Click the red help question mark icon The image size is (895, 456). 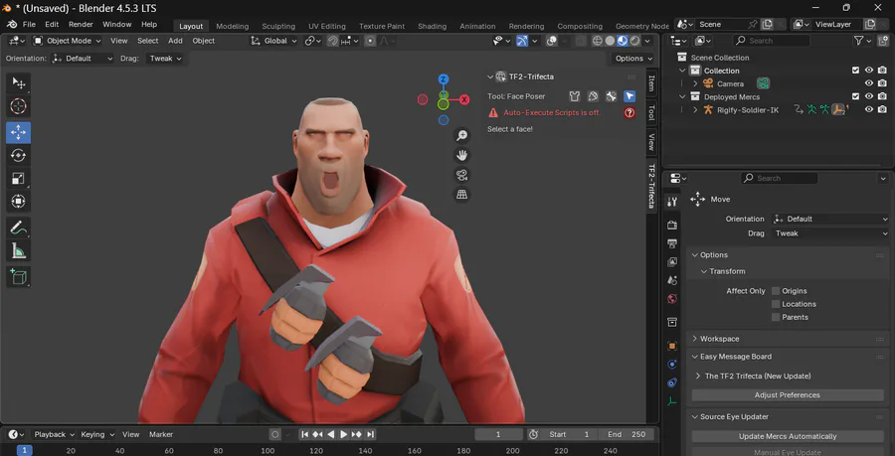[x=629, y=113]
